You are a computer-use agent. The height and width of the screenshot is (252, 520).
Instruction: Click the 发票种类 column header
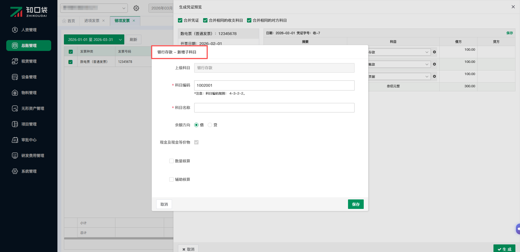tap(87, 51)
